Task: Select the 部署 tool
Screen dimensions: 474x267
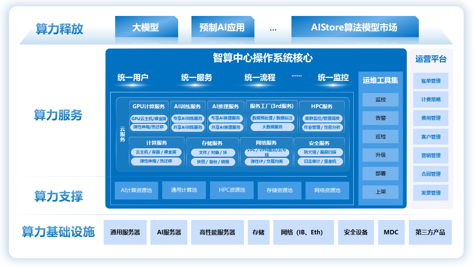Action: pos(380,173)
